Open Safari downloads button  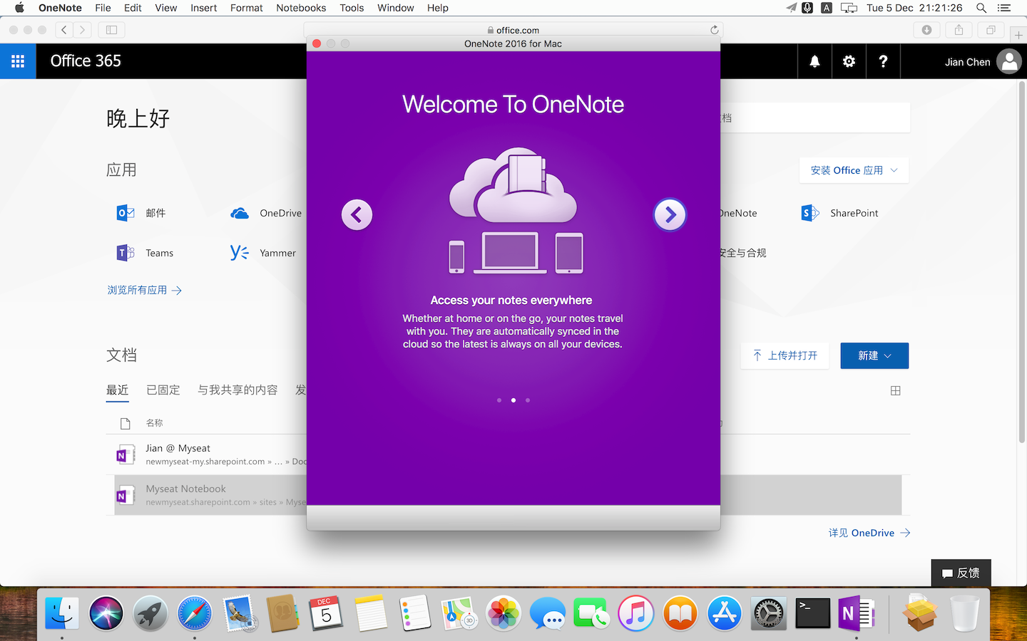point(926,30)
